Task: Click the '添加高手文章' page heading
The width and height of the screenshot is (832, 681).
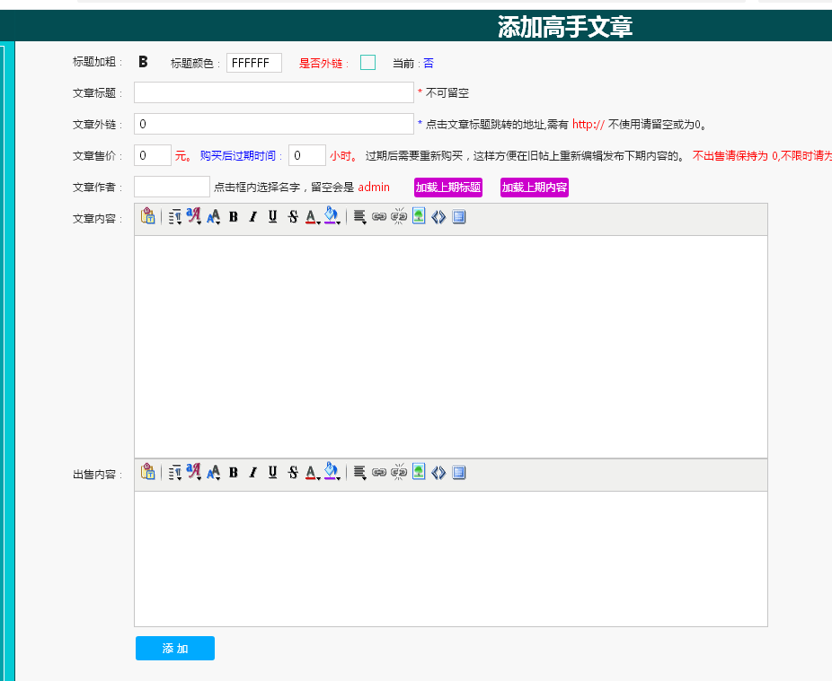Action: point(565,27)
